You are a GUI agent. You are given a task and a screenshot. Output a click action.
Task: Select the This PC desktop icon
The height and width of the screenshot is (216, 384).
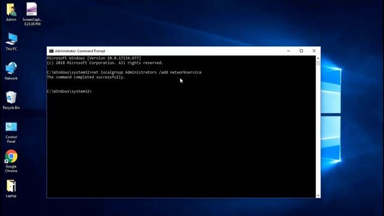11,41
